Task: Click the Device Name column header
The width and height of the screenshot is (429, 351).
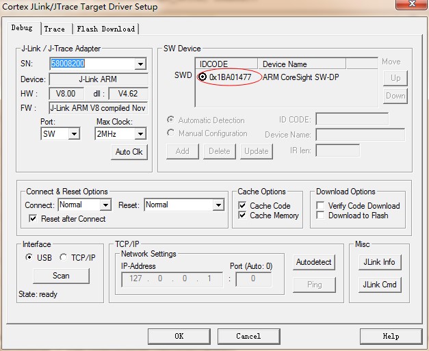Action: point(302,64)
